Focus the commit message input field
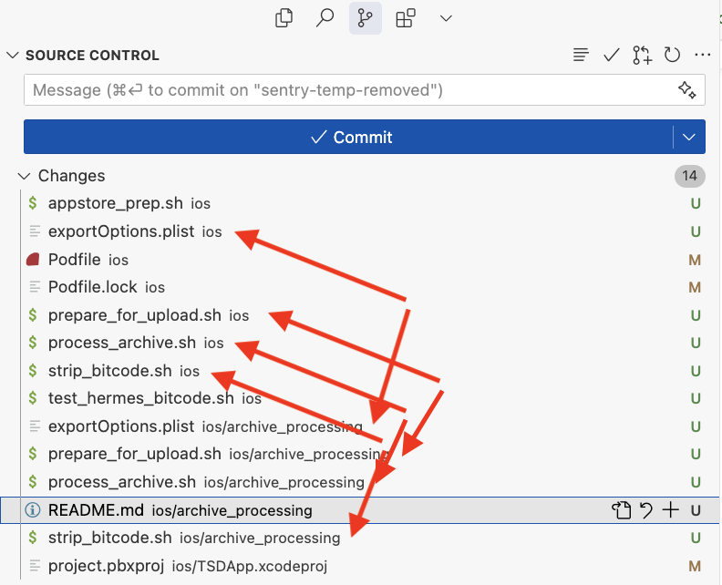The height and width of the screenshot is (585, 722). (x=365, y=89)
